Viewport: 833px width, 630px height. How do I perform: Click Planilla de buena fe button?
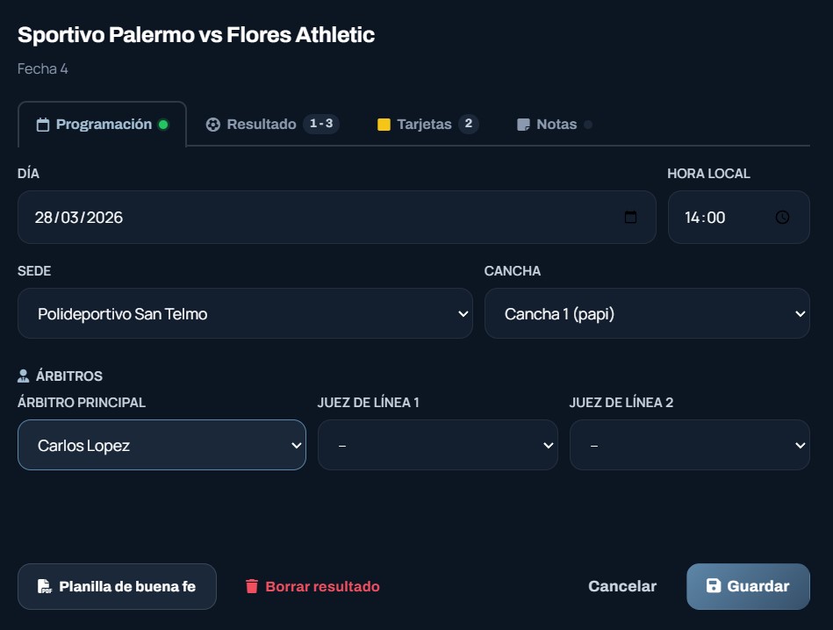coord(117,586)
